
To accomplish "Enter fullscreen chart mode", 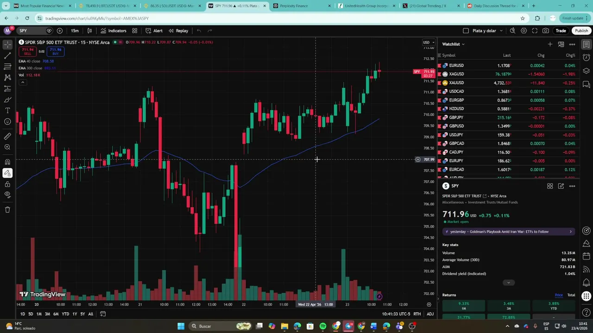I will 535,31.
